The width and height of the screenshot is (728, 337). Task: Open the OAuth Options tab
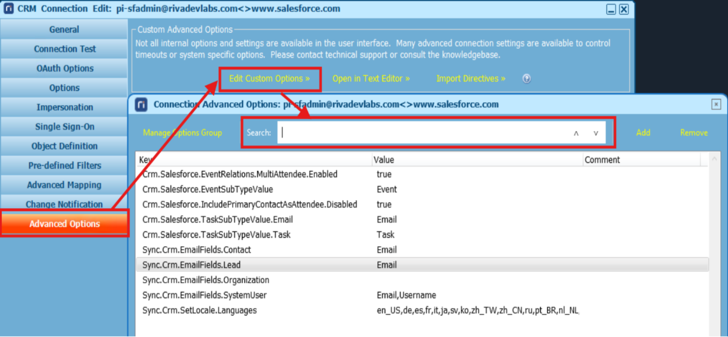point(64,68)
